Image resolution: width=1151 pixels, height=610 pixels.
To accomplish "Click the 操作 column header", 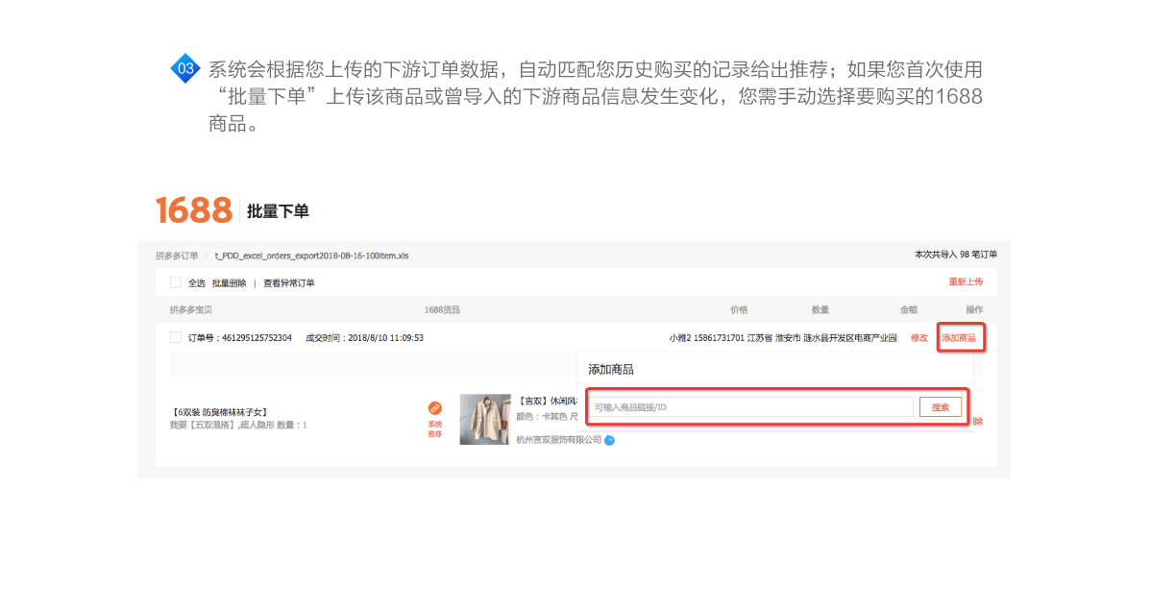I will coord(974,309).
